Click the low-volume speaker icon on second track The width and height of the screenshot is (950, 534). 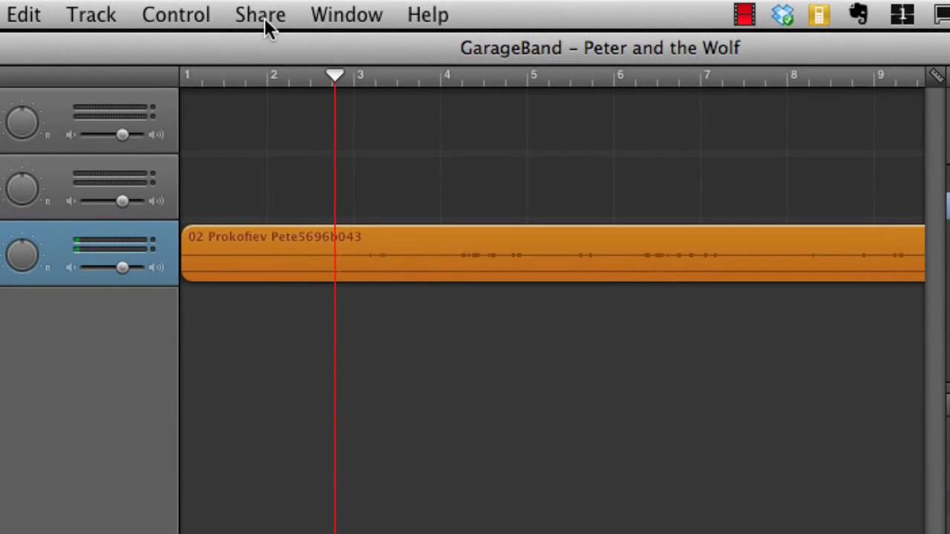point(71,201)
